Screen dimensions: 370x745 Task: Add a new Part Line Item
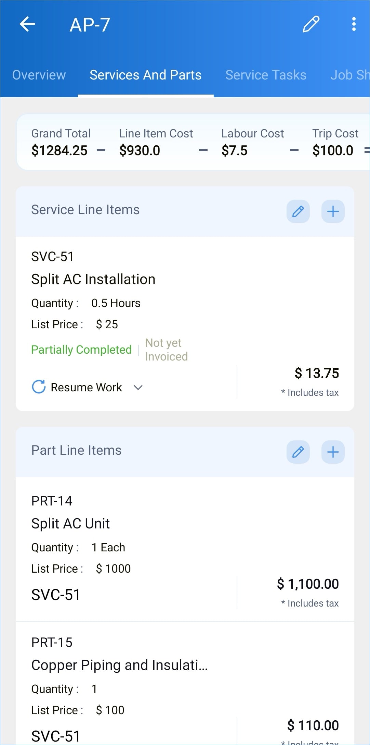[x=333, y=452]
